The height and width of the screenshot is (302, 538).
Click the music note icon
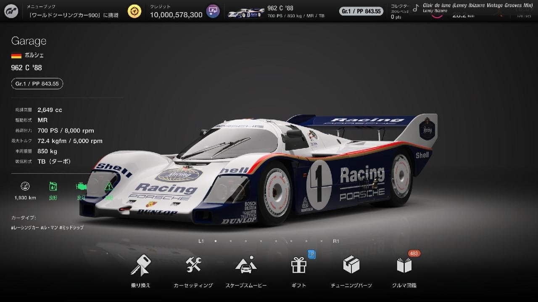click(x=416, y=8)
